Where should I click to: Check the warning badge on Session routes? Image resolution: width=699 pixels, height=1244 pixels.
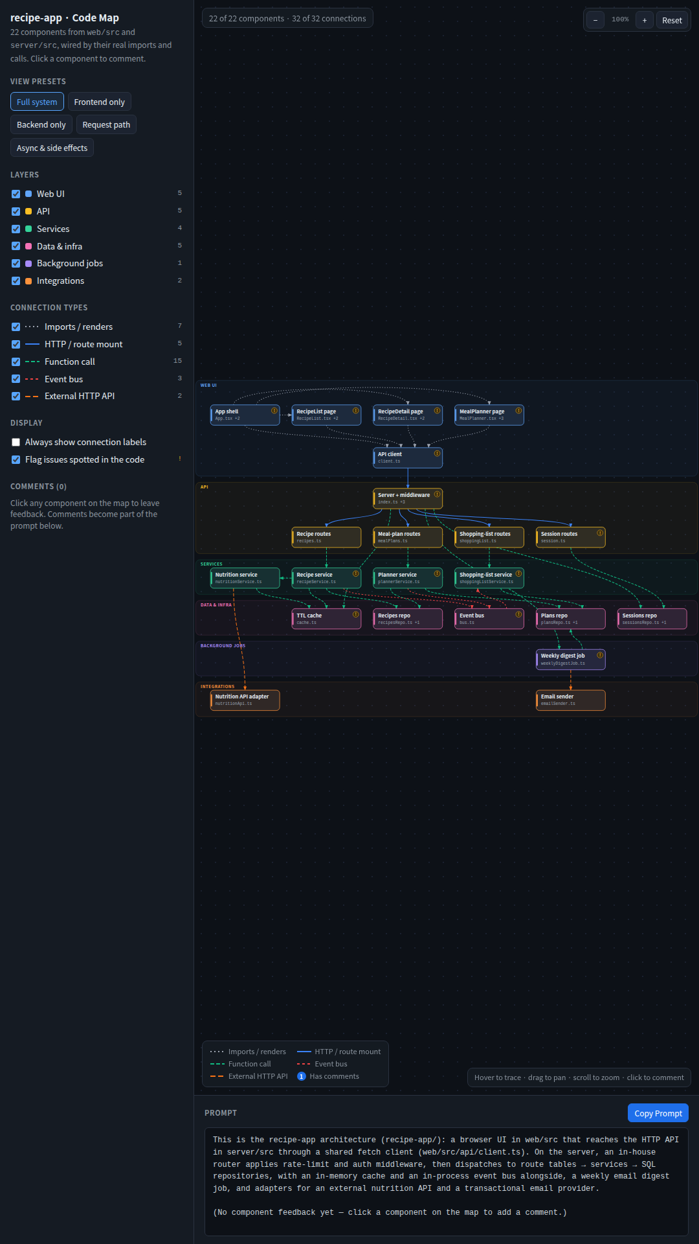[x=600, y=533]
